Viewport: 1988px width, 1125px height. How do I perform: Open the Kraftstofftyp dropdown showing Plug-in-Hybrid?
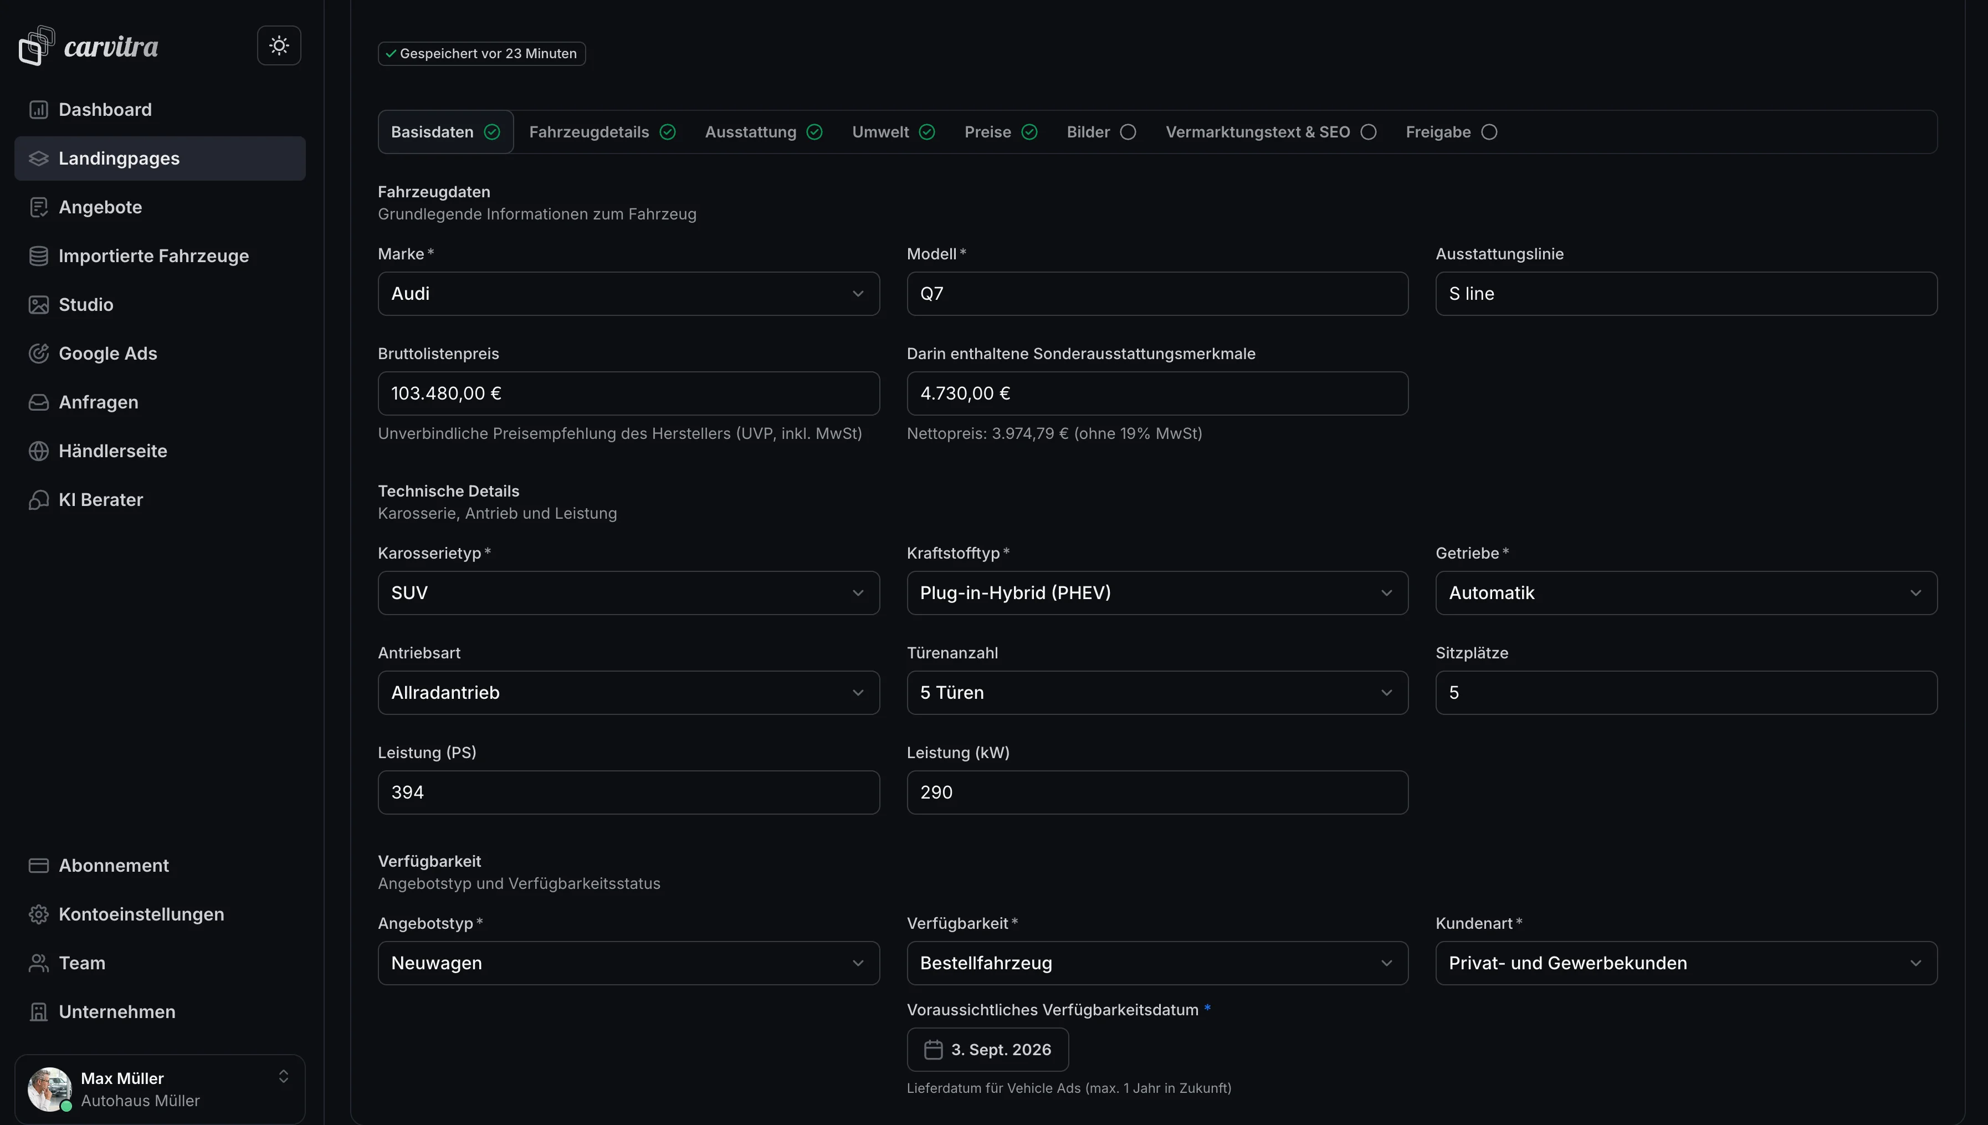1157,592
